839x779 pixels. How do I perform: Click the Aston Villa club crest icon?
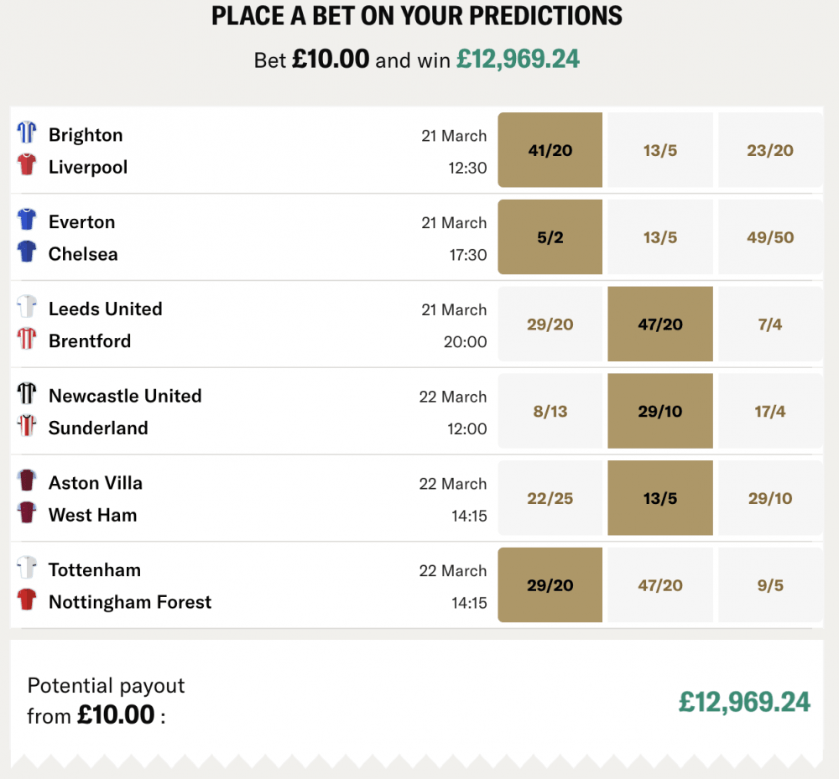pos(27,480)
